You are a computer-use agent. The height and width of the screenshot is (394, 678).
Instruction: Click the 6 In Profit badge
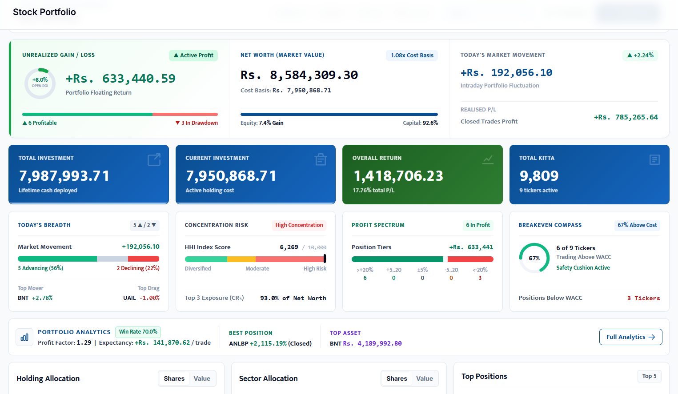pyautogui.click(x=478, y=225)
